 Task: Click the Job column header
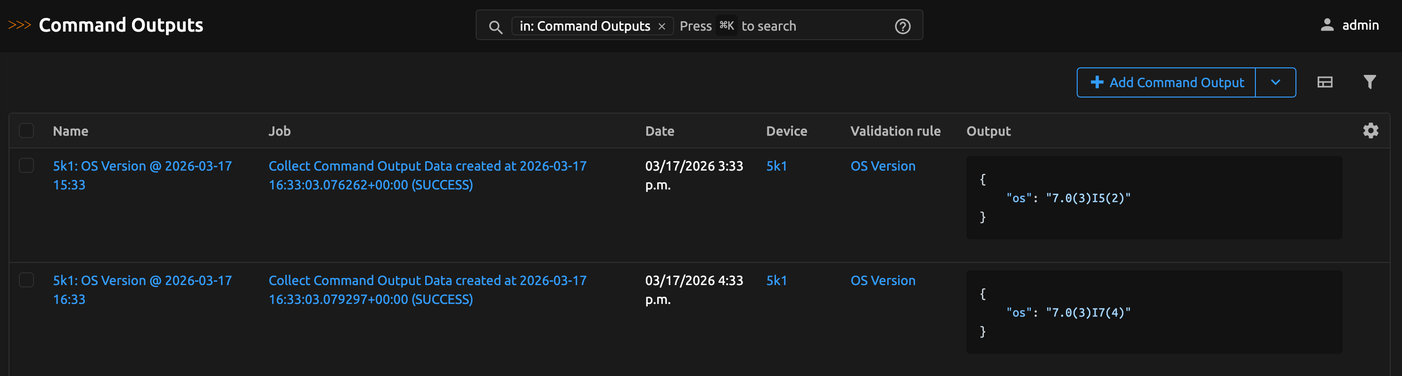279,131
